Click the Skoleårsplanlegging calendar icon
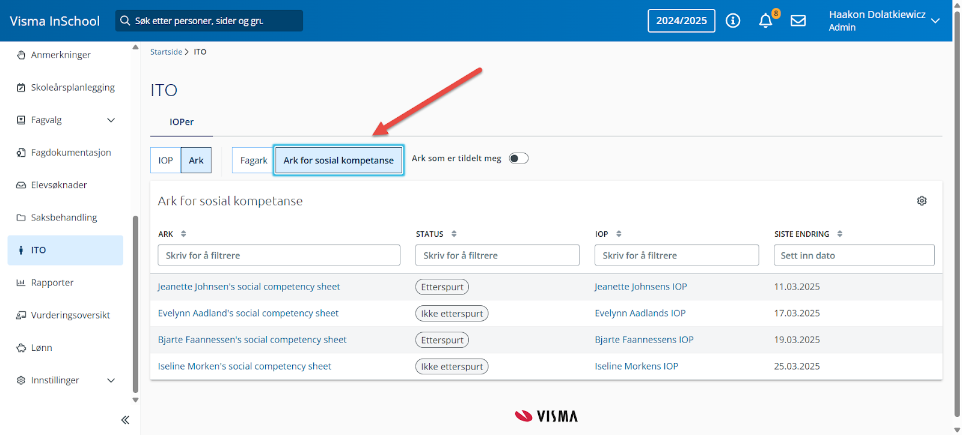Viewport: 962px width, 435px height. point(21,87)
